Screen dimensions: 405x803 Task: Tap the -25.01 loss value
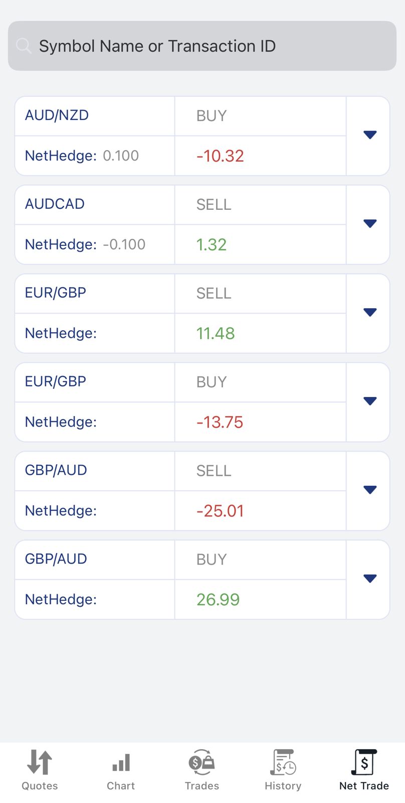tap(220, 511)
